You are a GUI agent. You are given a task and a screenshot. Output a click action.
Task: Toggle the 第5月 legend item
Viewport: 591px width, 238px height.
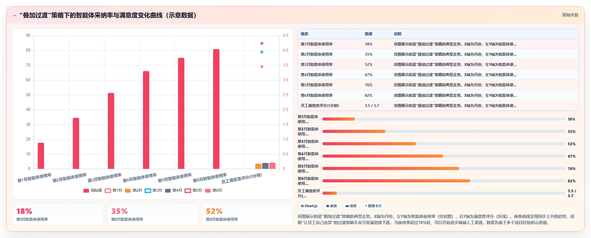(x=193, y=190)
